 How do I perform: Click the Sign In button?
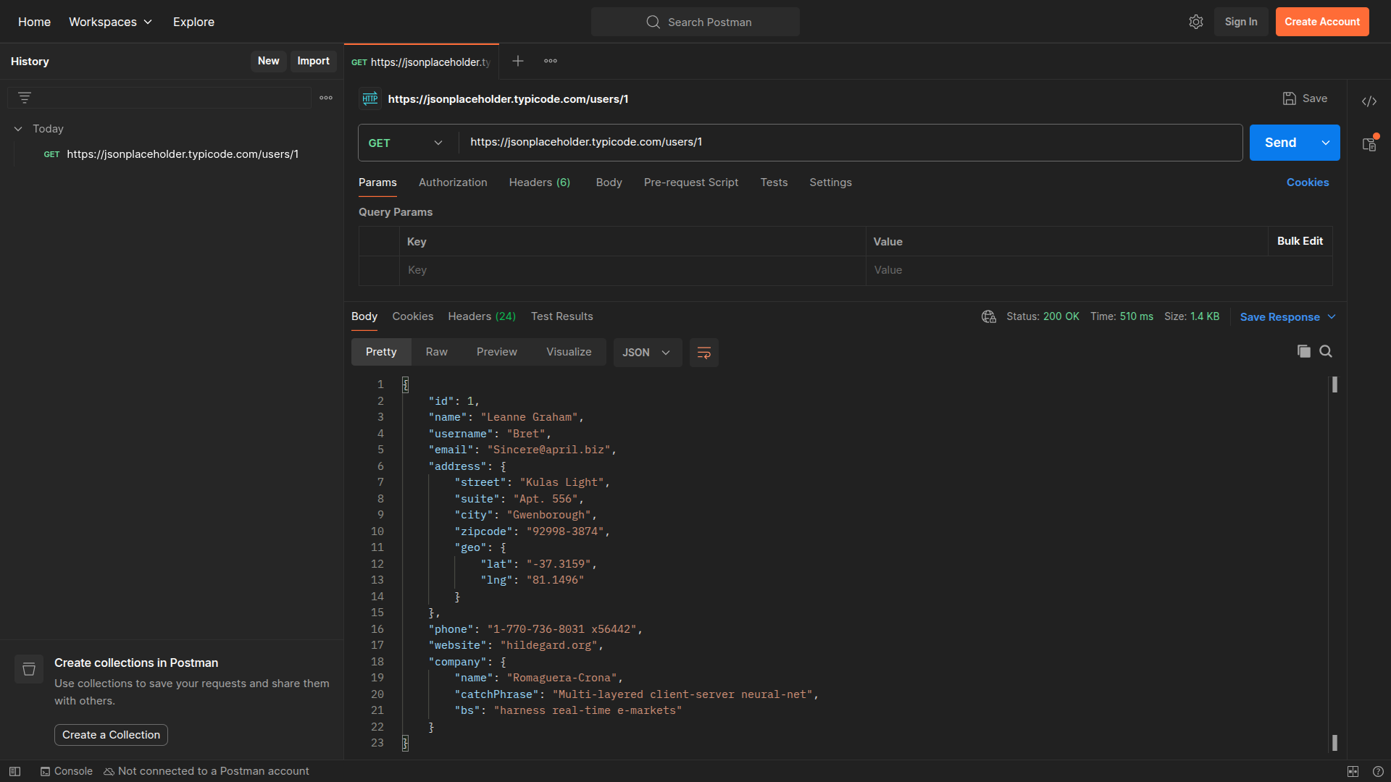(x=1241, y=22)
